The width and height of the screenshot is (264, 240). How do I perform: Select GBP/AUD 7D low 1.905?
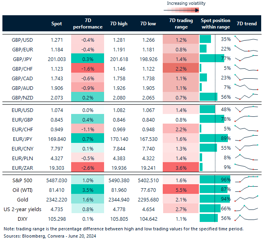point(148,88)
